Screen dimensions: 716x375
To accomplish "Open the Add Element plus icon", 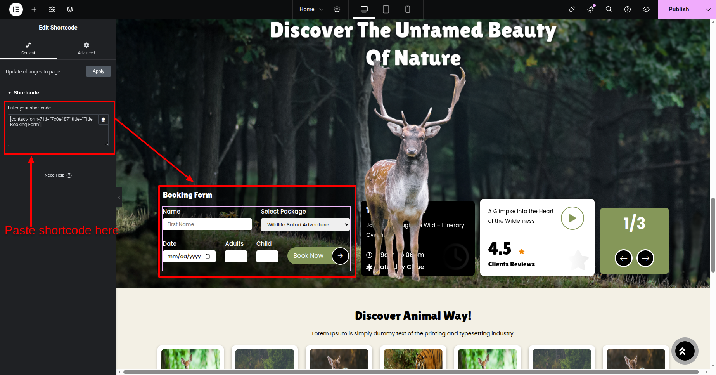I will coord(34,9).
